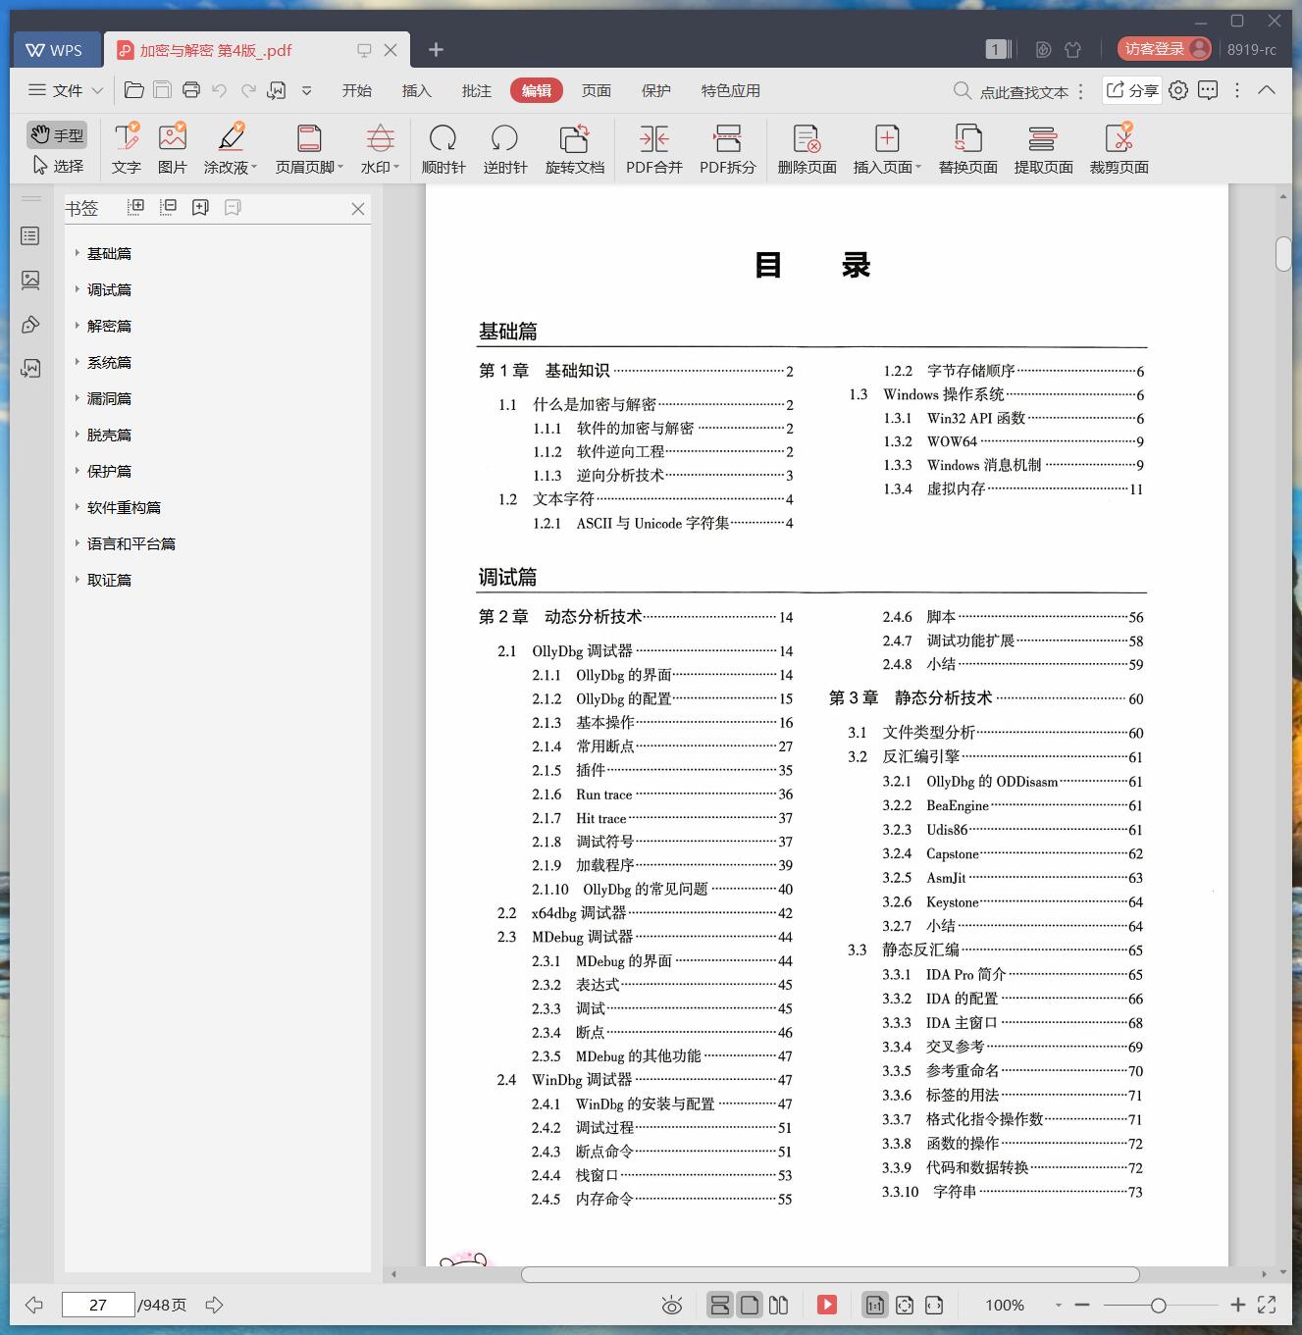Click the undo arrow
The image size is (1302, 1335).
click(220, 90)
